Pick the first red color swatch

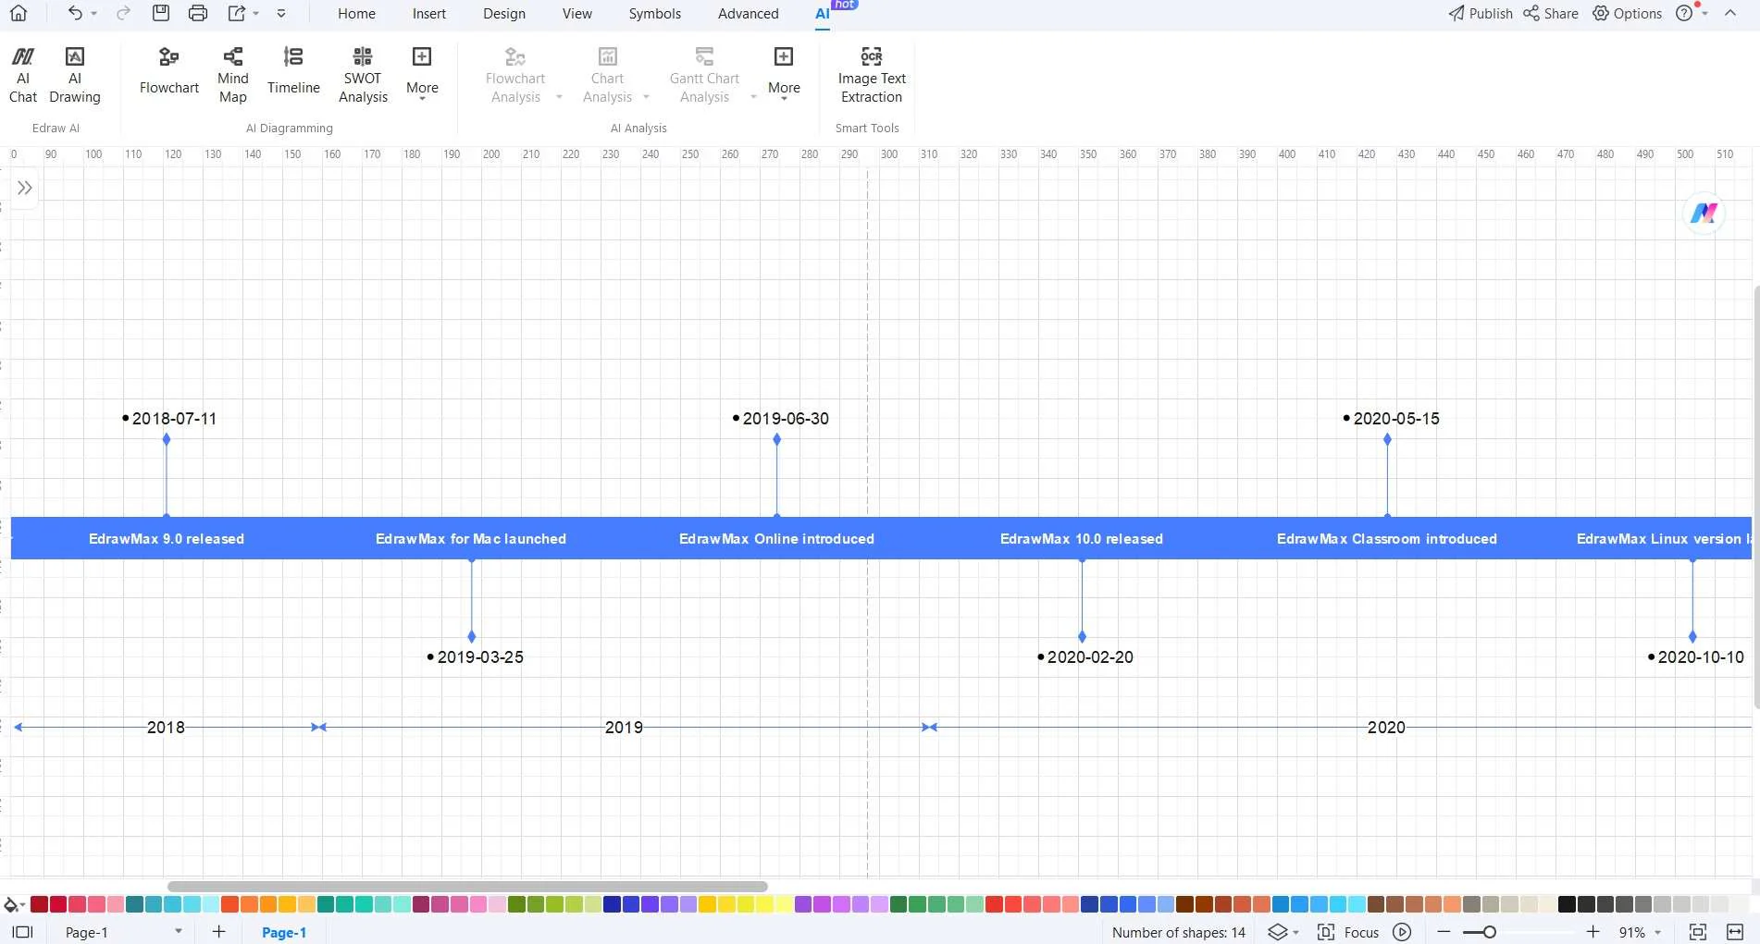coord(39,904)
